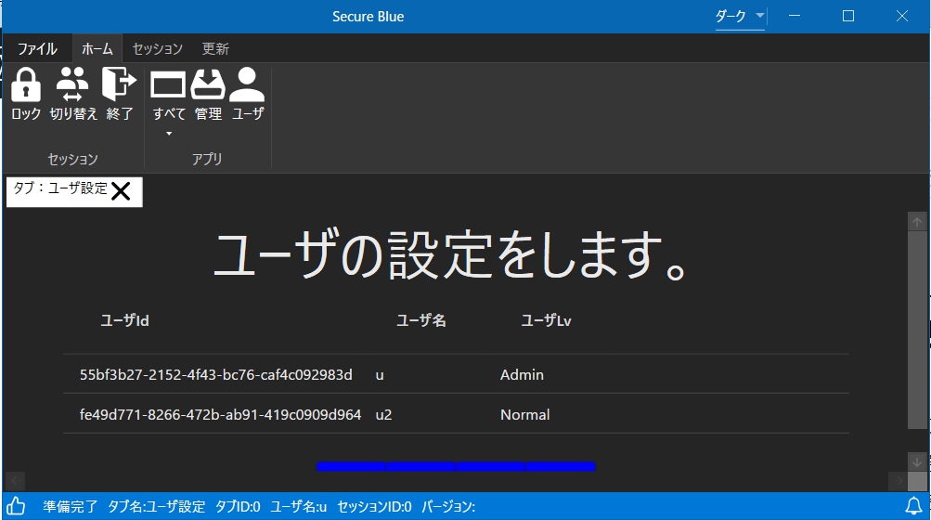Viewport: 931px width, 520px height.
Task: Click the Normal level cell
Action: (524, 415)
